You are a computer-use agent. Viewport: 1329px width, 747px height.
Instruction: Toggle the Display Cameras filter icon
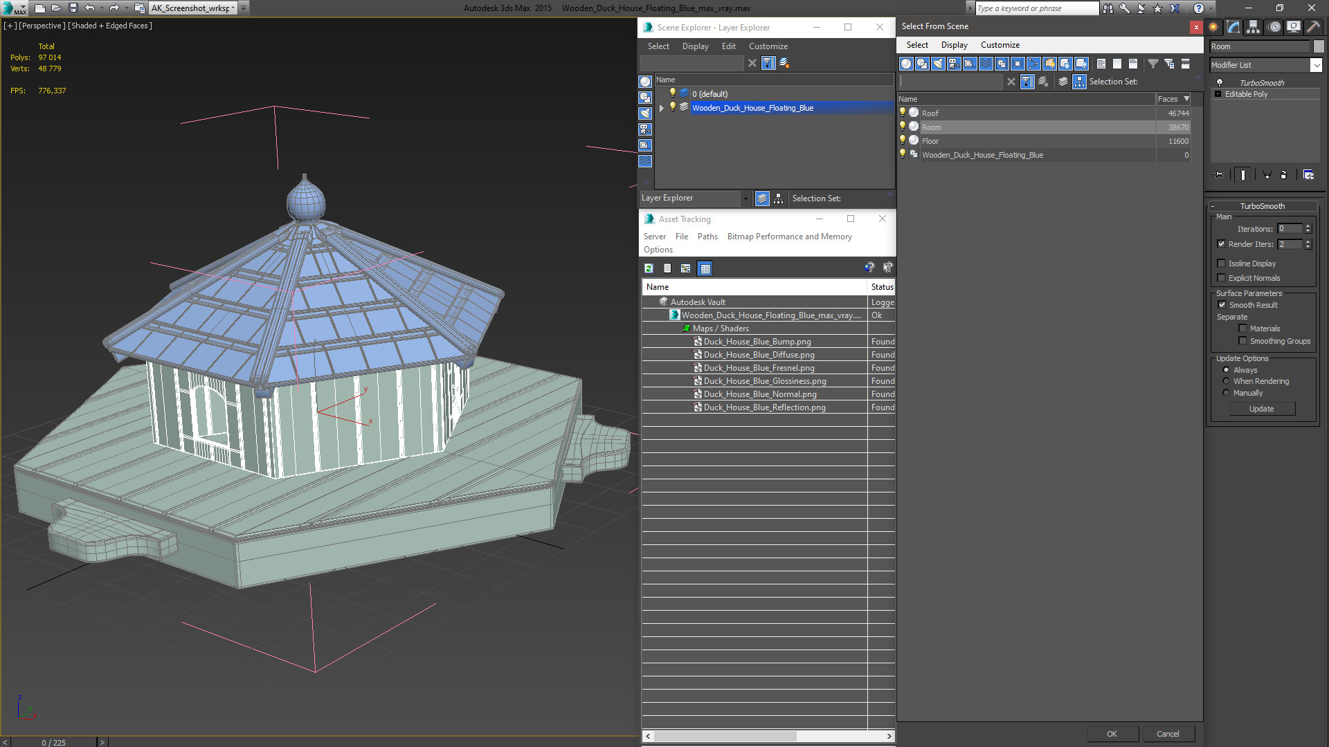coord(954,64)
